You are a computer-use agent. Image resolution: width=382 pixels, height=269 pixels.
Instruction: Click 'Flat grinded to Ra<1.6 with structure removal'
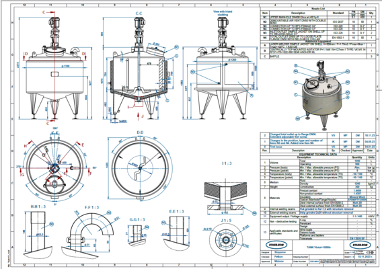326,209
